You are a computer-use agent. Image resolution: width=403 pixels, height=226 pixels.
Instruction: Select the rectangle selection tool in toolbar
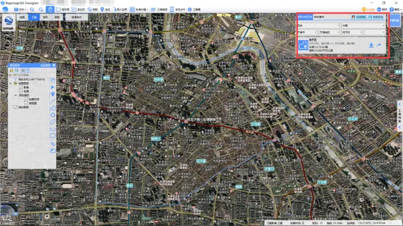(62, 10)
